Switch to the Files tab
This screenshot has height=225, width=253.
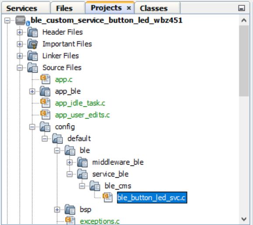tap(64, 8)
